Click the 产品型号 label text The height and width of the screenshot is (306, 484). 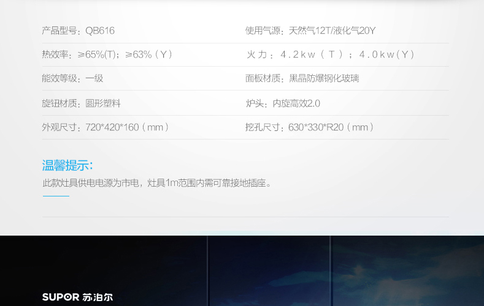click(61, 31)
